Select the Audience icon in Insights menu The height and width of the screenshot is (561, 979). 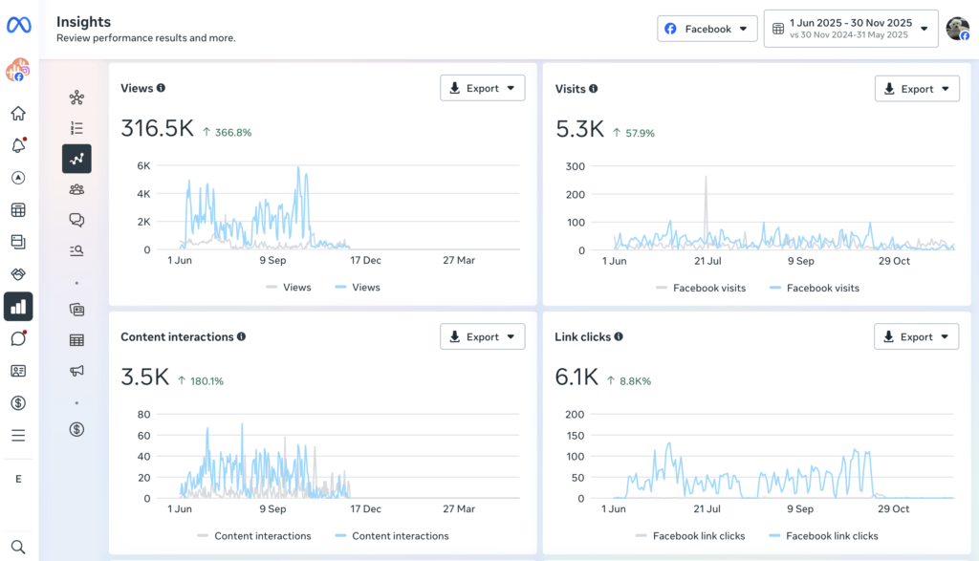click(x=76, y=188)
